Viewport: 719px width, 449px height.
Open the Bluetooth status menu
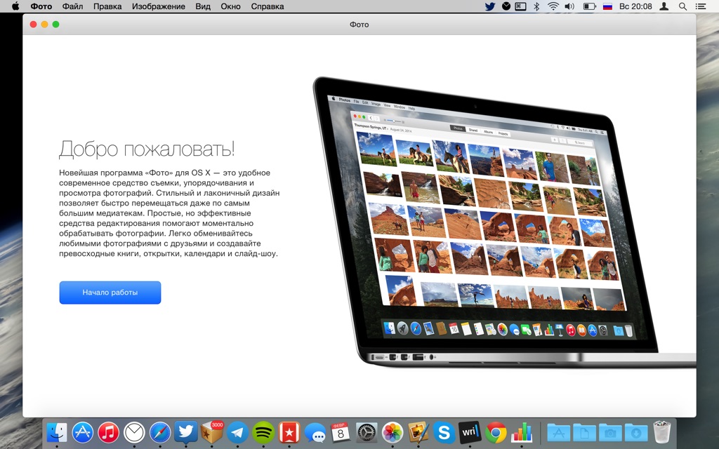point(536,6)
